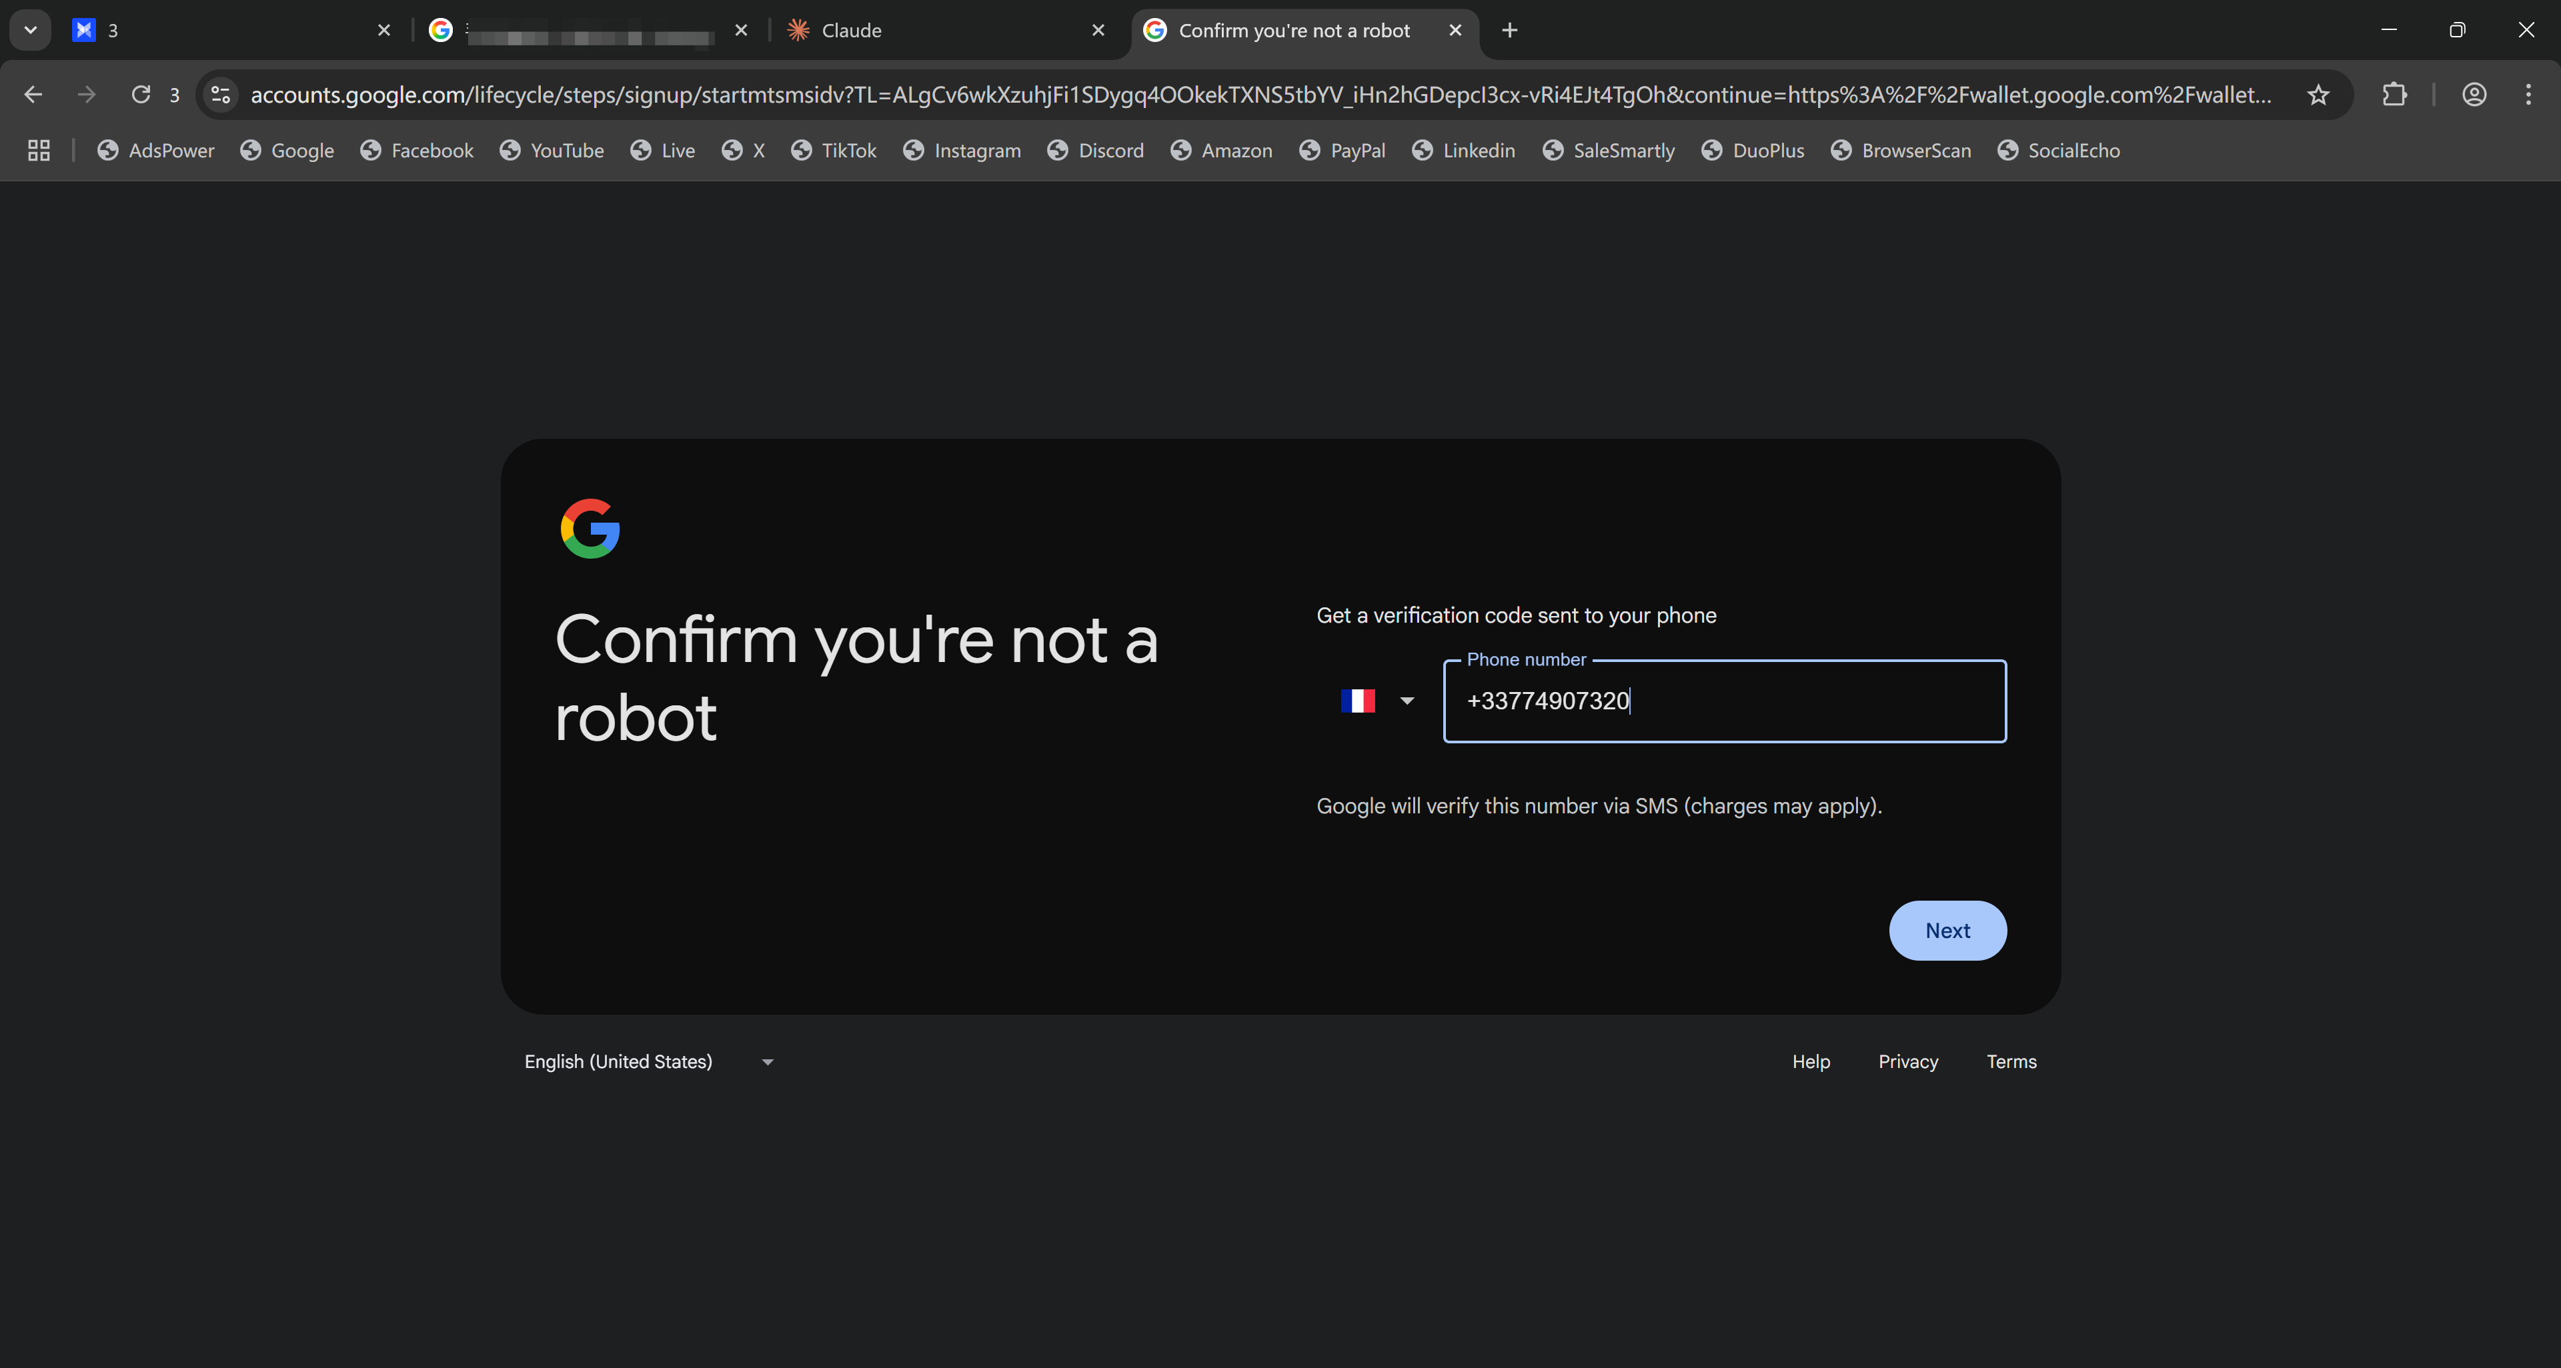Open the Amazon bookmark
Screen dimensions: 2561x1368
point(1222,150)
